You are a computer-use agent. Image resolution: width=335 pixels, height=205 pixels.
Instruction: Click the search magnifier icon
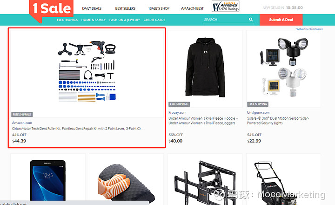click(251, 20)
